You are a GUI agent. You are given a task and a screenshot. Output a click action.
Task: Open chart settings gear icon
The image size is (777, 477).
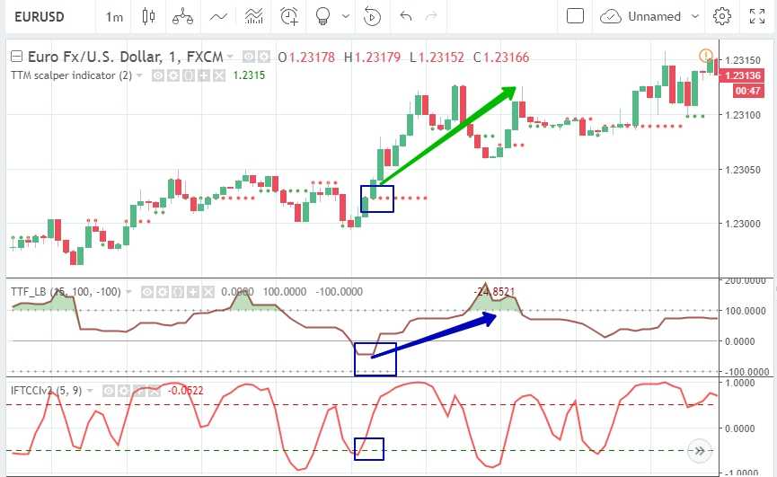(x=722, y=16)
